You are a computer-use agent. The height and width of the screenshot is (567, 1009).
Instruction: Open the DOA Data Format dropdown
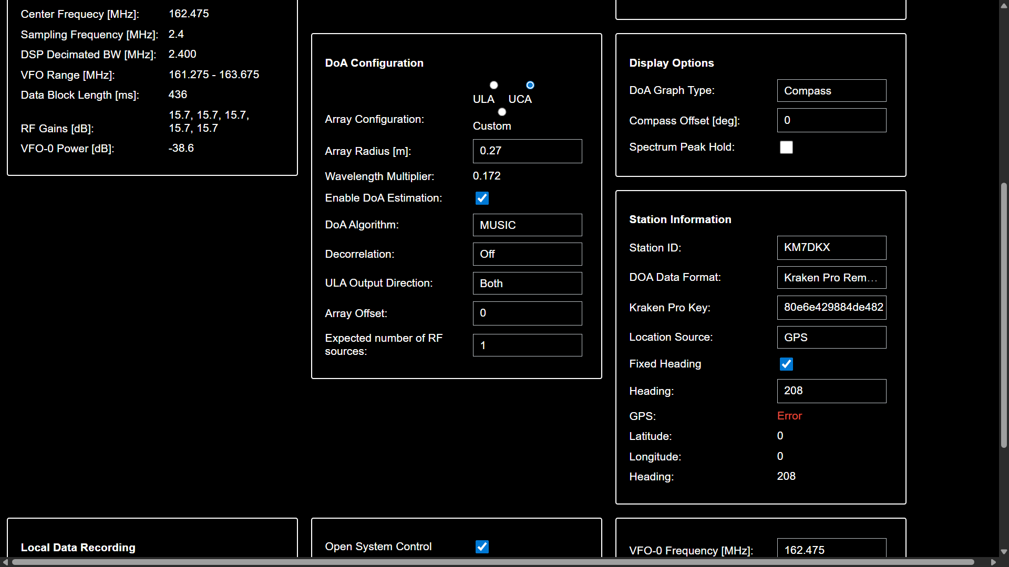831,278
